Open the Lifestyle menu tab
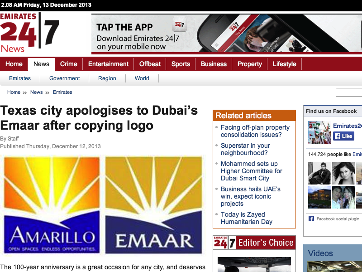The image size is (362, 272). tap(285, 64)
